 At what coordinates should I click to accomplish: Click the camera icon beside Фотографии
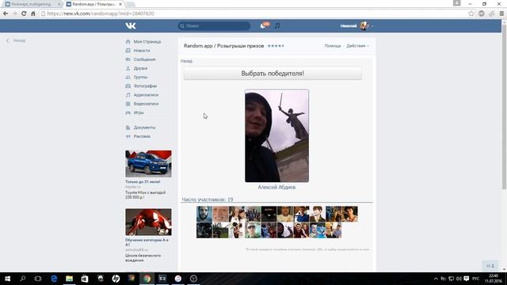pyautogui.click(x=128, y=86)
